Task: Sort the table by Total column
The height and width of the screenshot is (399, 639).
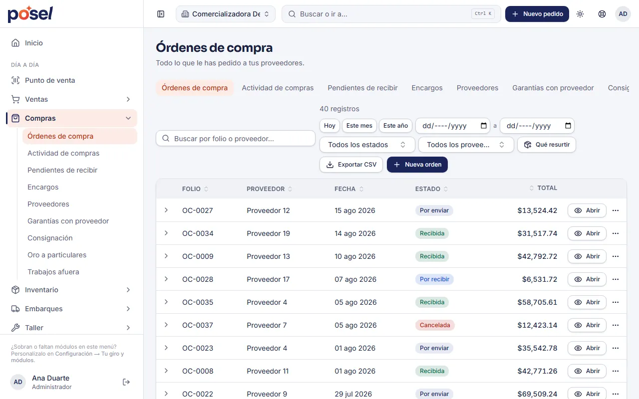Action: 543,188
